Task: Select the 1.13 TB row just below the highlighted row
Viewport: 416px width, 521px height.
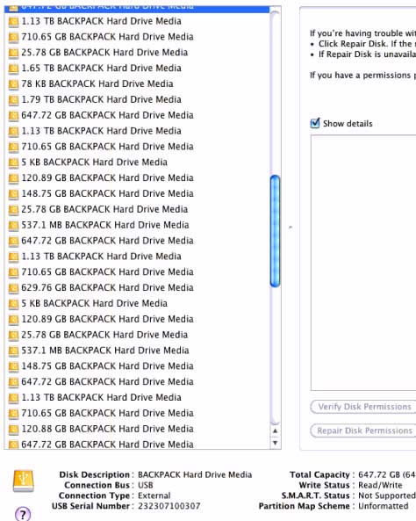Action: (137, 21)
